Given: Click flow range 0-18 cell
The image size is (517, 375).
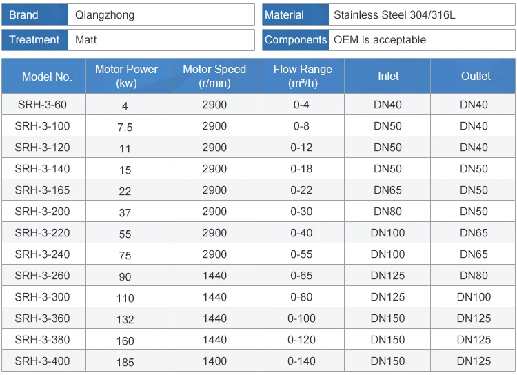Looking at the screenshot, I should point(301,169).
